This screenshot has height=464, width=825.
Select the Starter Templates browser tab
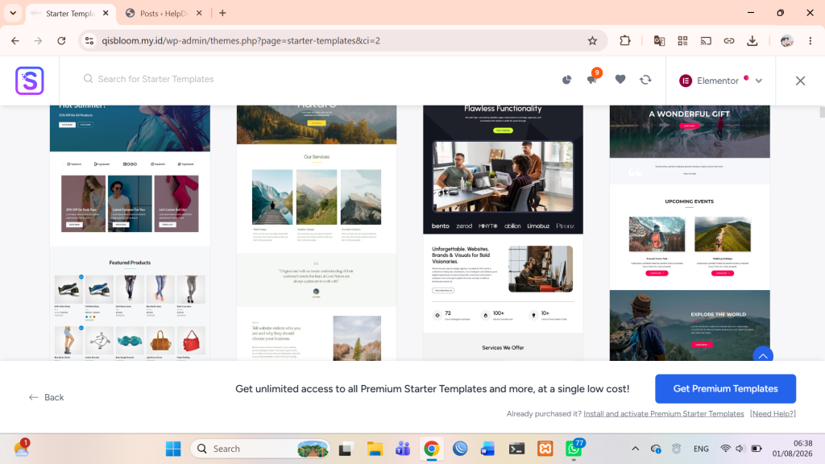tap(69, 13)
